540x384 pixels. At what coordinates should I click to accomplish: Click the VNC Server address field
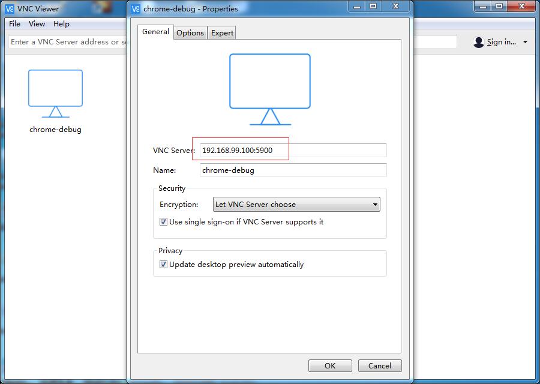(293, 150)
